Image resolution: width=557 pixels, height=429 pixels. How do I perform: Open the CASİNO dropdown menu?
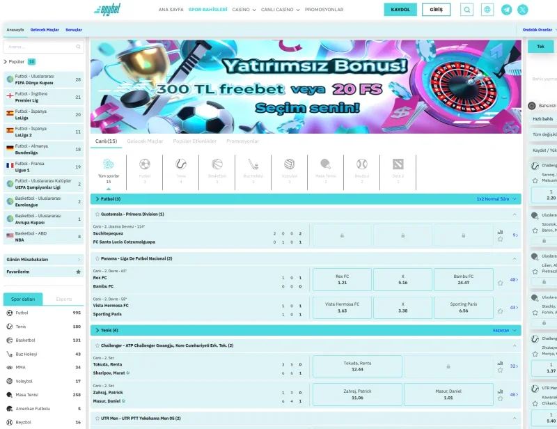pyautogui.click(x=244, y=10)
